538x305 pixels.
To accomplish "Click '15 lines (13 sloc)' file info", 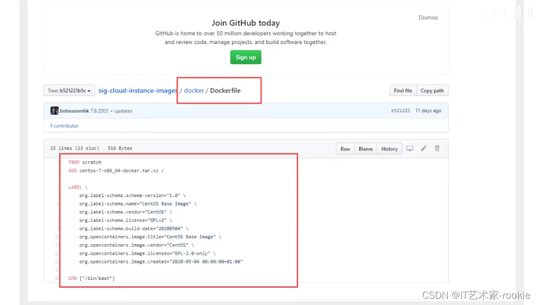I will click(74, 148).
